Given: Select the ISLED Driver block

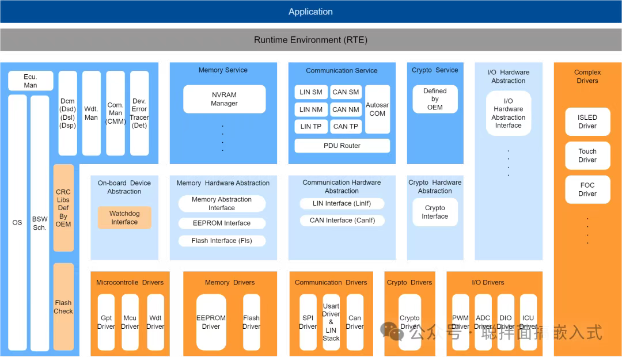Looking at the screenshot, I should click(x=587, y=121).
